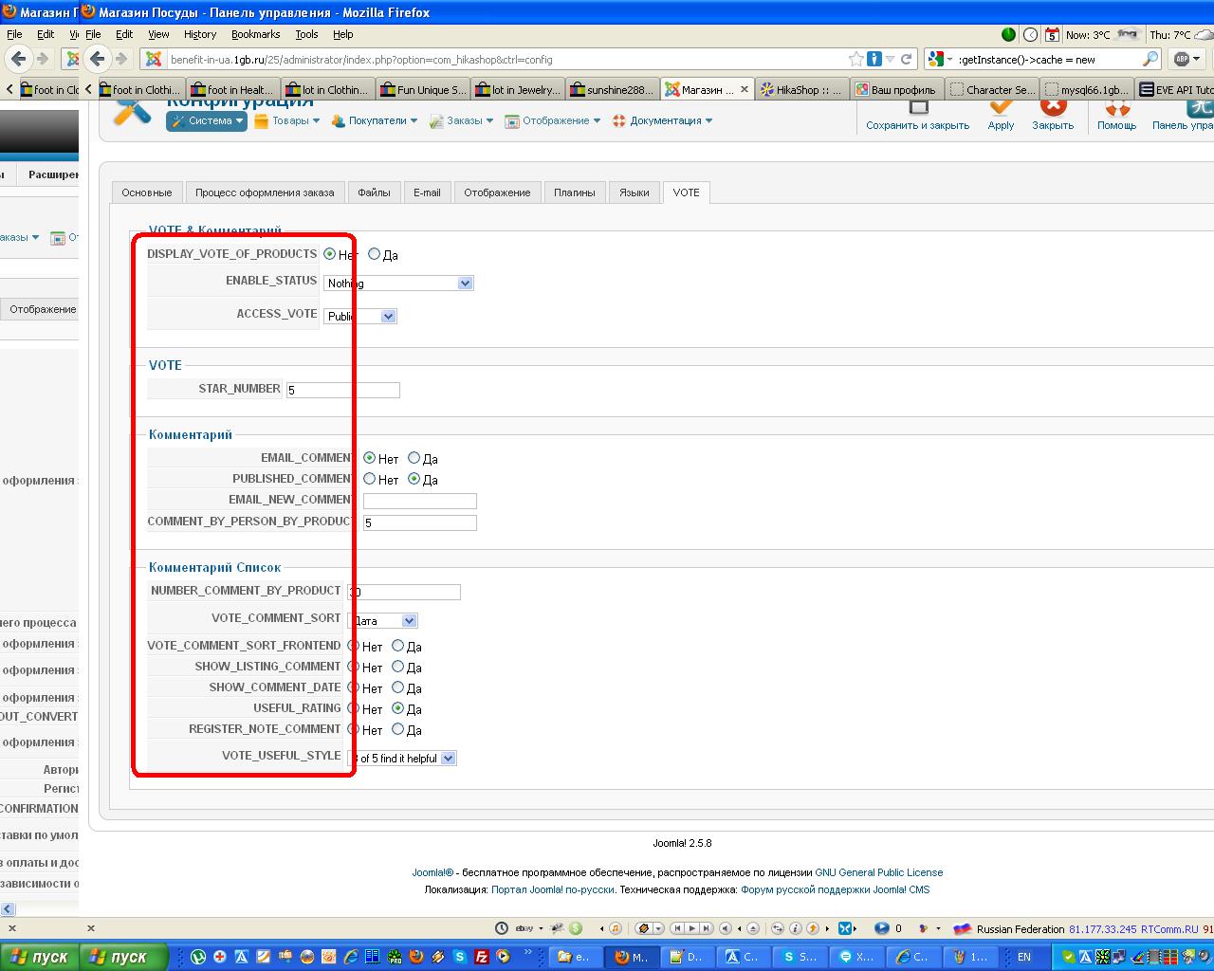Click the search magnifier icon
Screen dimensions: 1214x971
click(x=1150, y=59)
